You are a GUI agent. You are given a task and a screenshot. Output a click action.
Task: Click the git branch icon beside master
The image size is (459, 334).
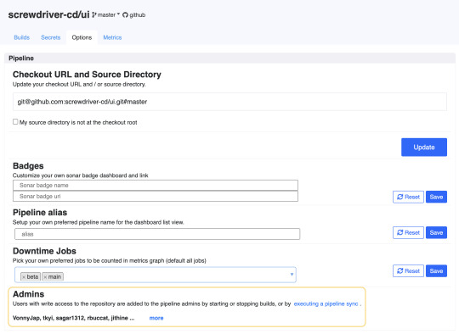click(94, 14)
